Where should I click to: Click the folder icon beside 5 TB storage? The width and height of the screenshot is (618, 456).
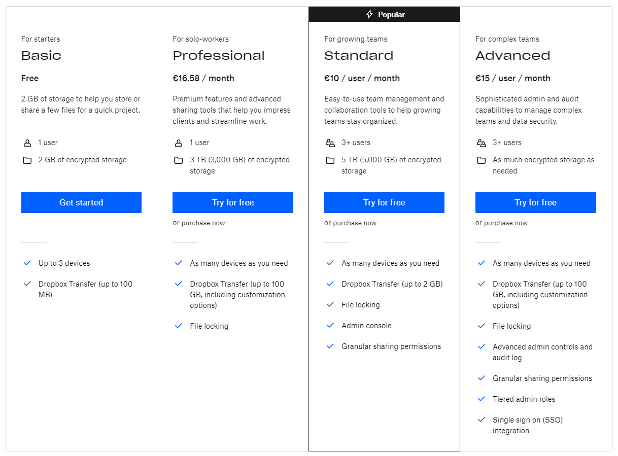[330, 160]
